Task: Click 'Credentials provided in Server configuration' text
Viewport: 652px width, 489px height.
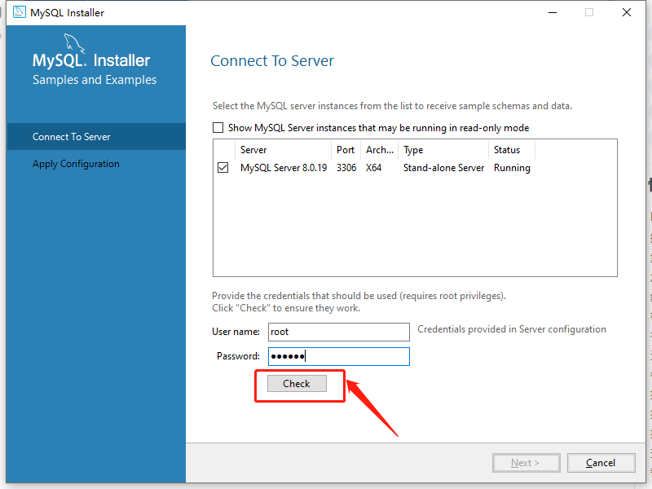Action: click(x=512, y=329)
